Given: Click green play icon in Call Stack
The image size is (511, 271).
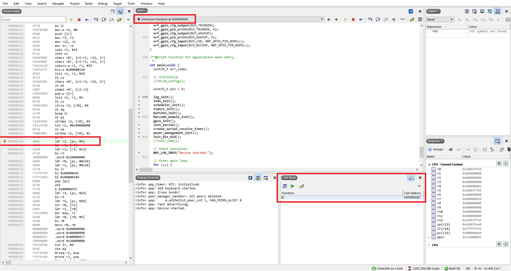Looking at the screenshot, I should [x=292, y=186].
